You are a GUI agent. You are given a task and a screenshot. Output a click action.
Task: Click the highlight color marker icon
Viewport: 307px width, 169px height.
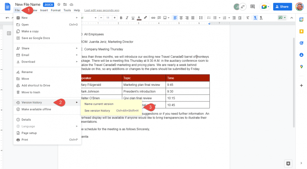pos(145,17)
